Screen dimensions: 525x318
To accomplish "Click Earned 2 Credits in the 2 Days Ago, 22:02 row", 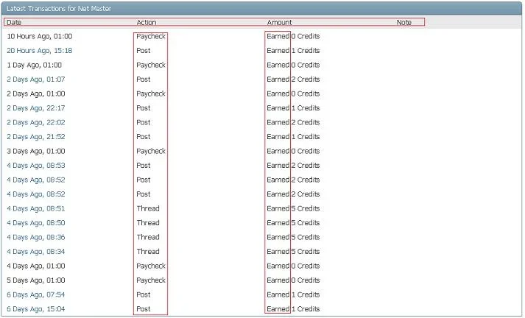I will tap(293, 122).
